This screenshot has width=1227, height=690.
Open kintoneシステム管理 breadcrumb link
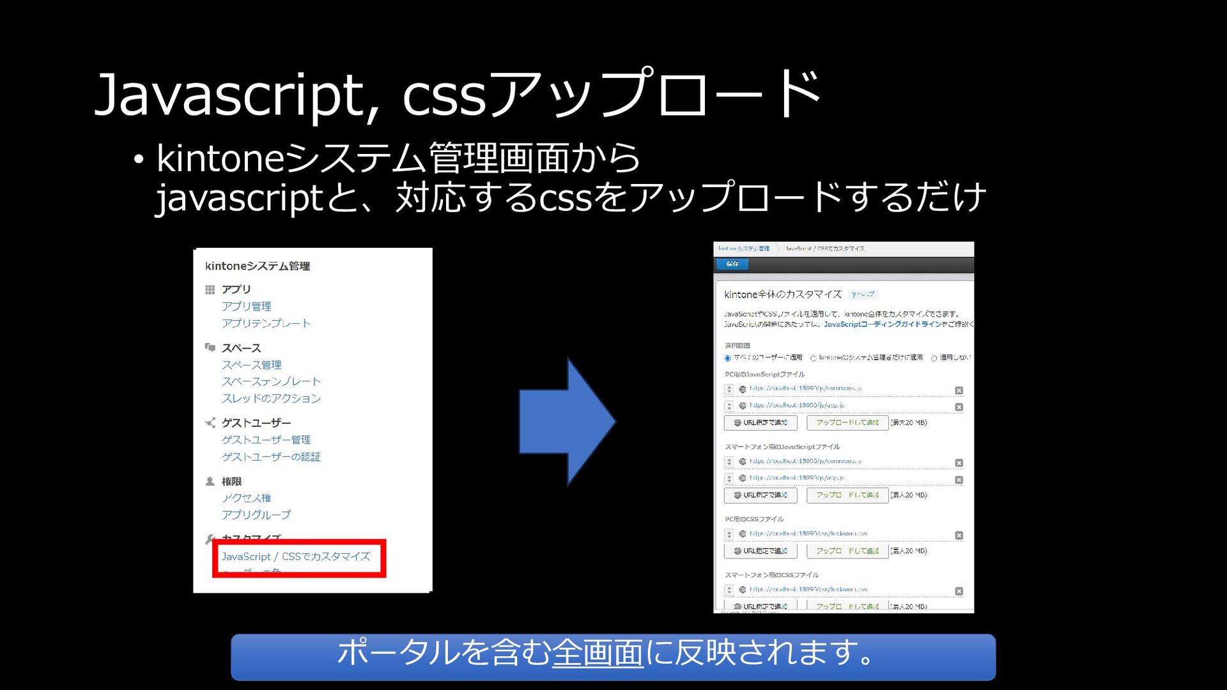tap(744, 249)
